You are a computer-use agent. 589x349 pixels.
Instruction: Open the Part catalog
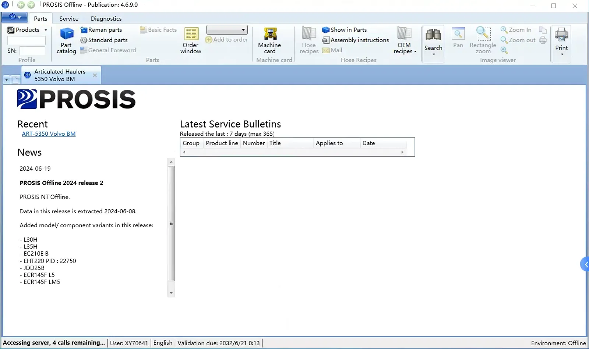point(66,40)
